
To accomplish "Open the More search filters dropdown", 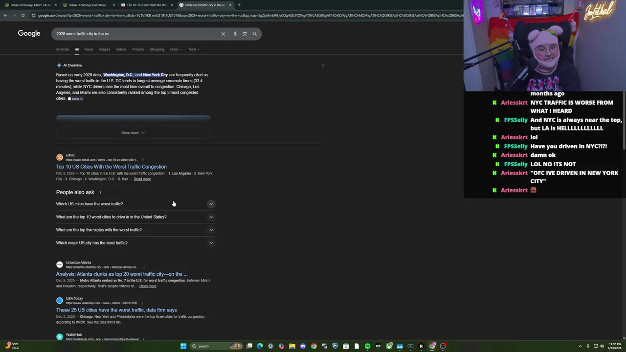I will coord(175,49).
